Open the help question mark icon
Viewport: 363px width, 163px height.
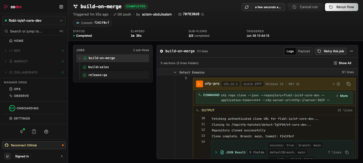coord(46,131)
